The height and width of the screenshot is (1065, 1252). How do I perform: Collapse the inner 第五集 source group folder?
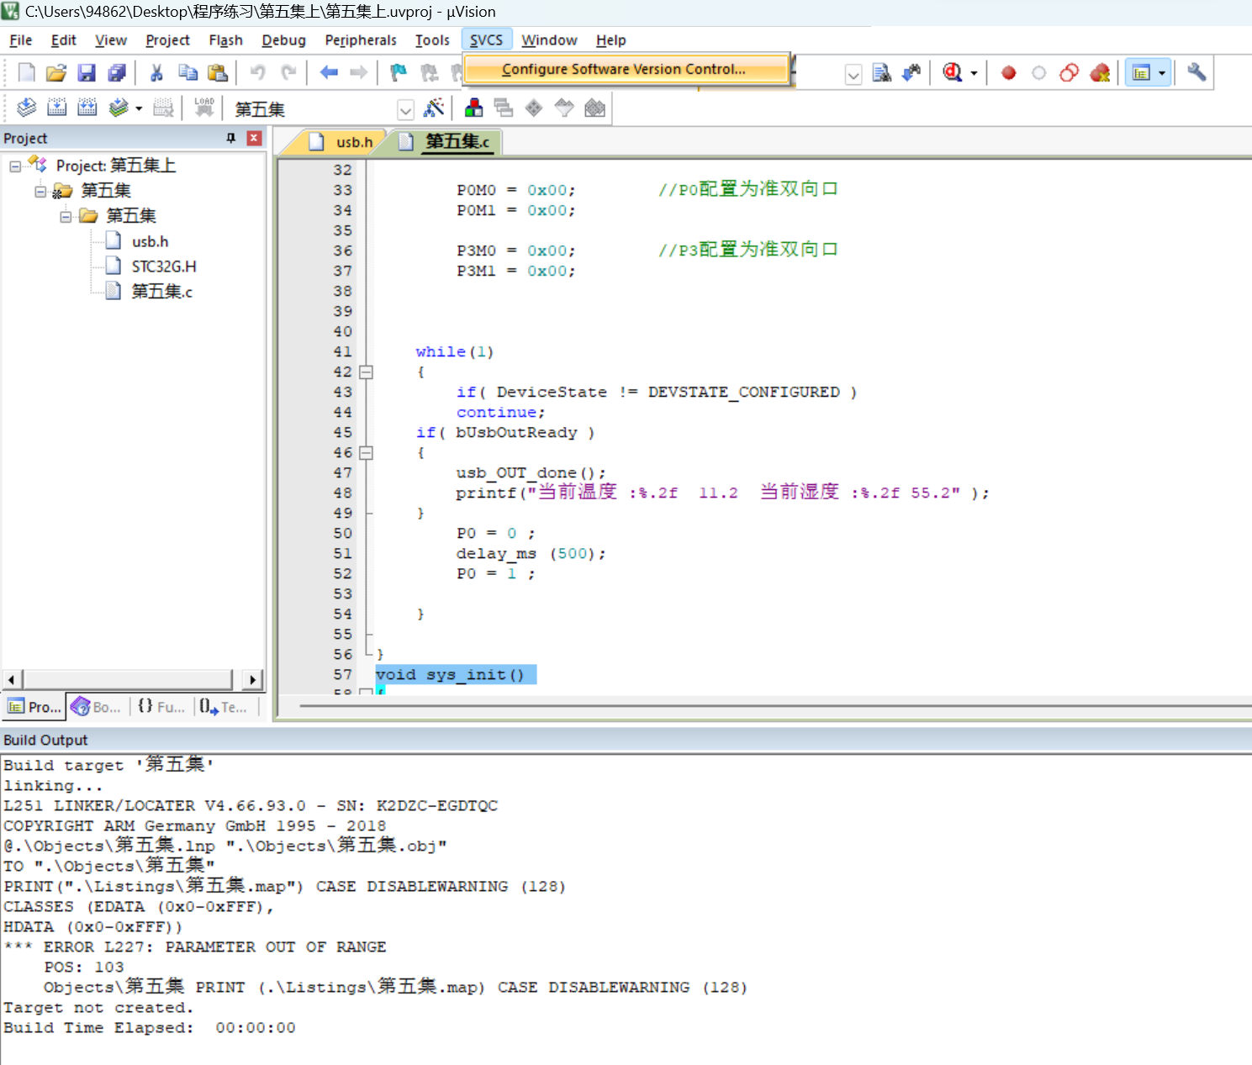[x=66, y=217]
